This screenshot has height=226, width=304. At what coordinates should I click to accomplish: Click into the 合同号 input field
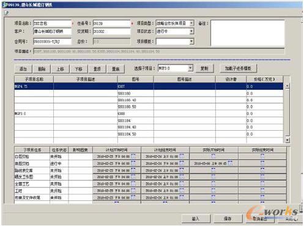[52, 42]
